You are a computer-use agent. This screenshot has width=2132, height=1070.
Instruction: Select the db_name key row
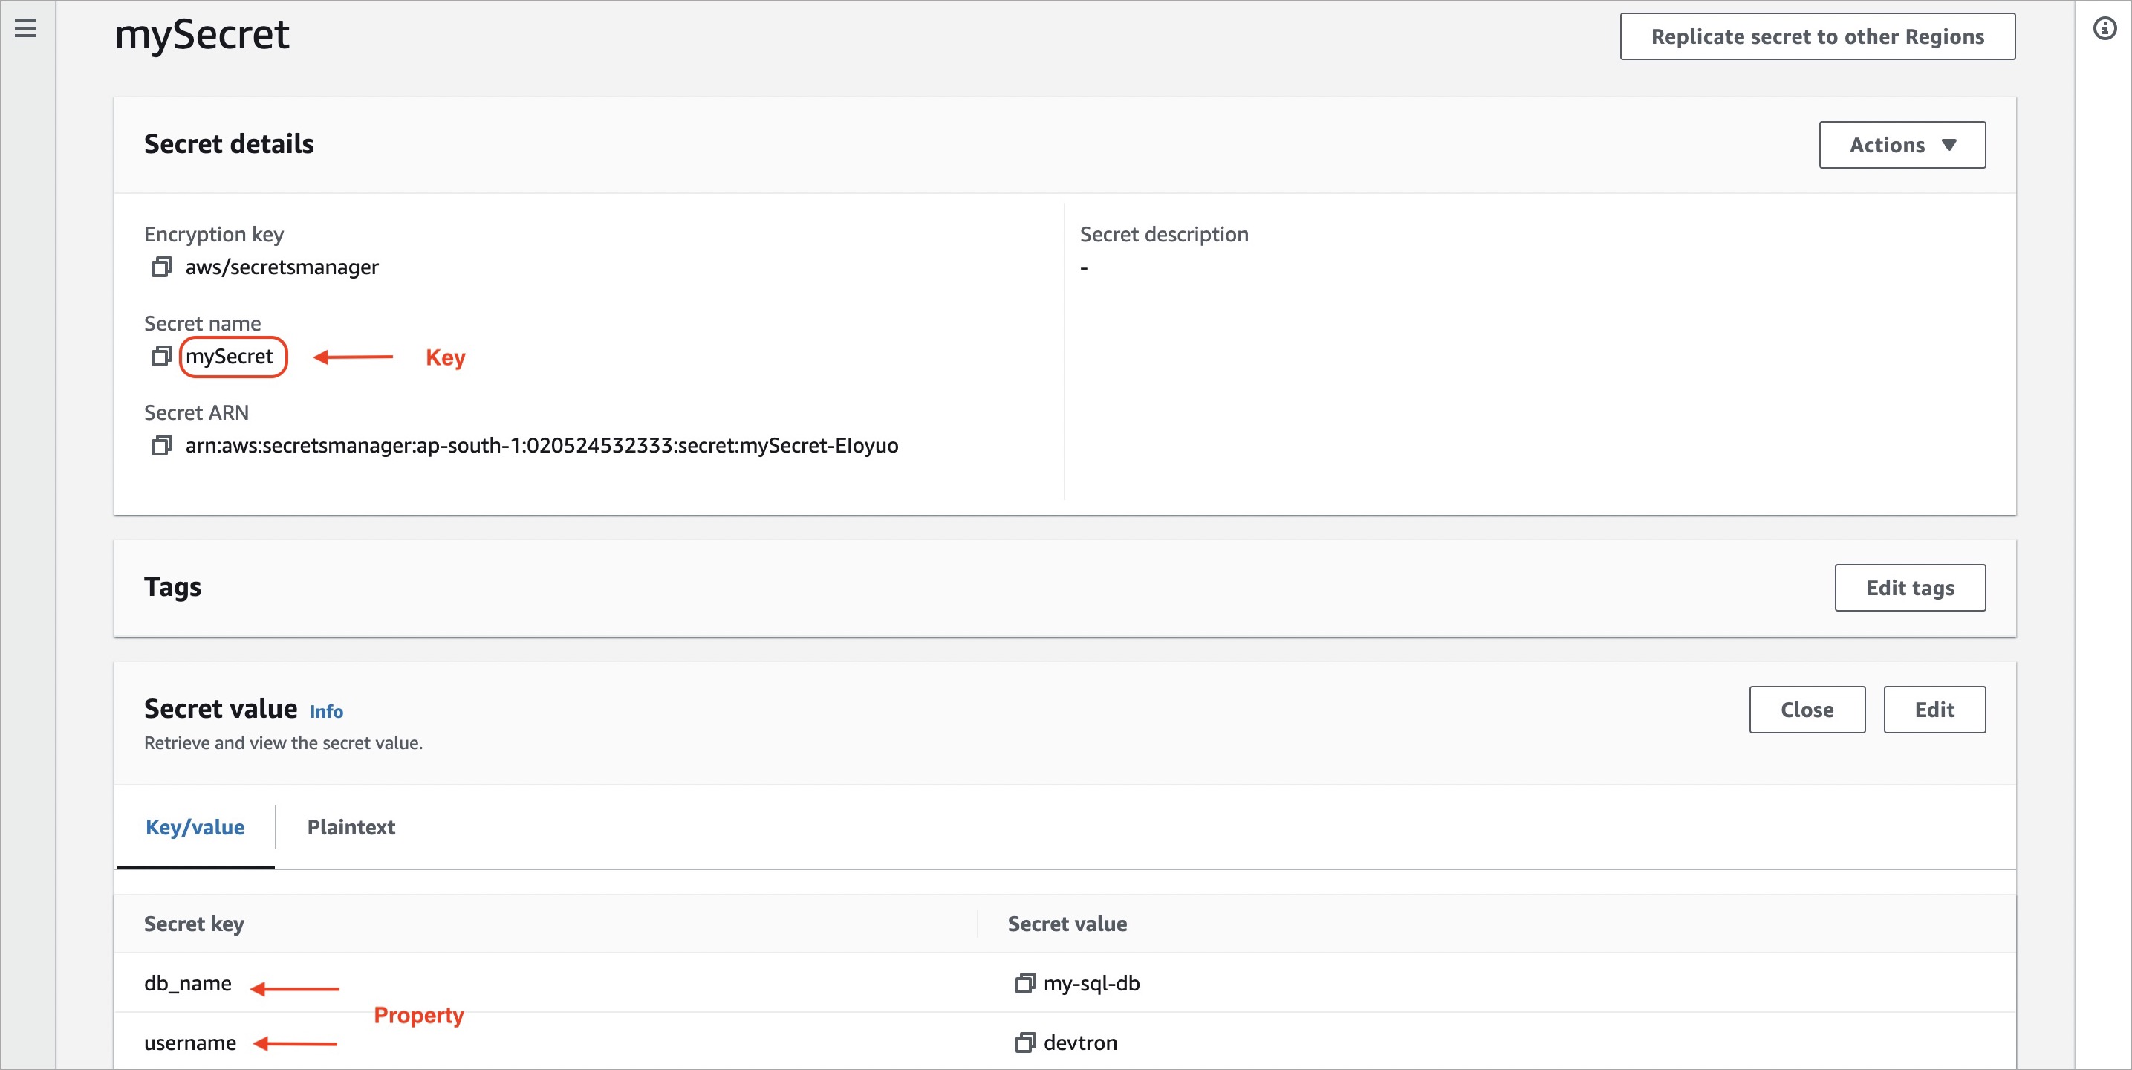pos(188,983)
